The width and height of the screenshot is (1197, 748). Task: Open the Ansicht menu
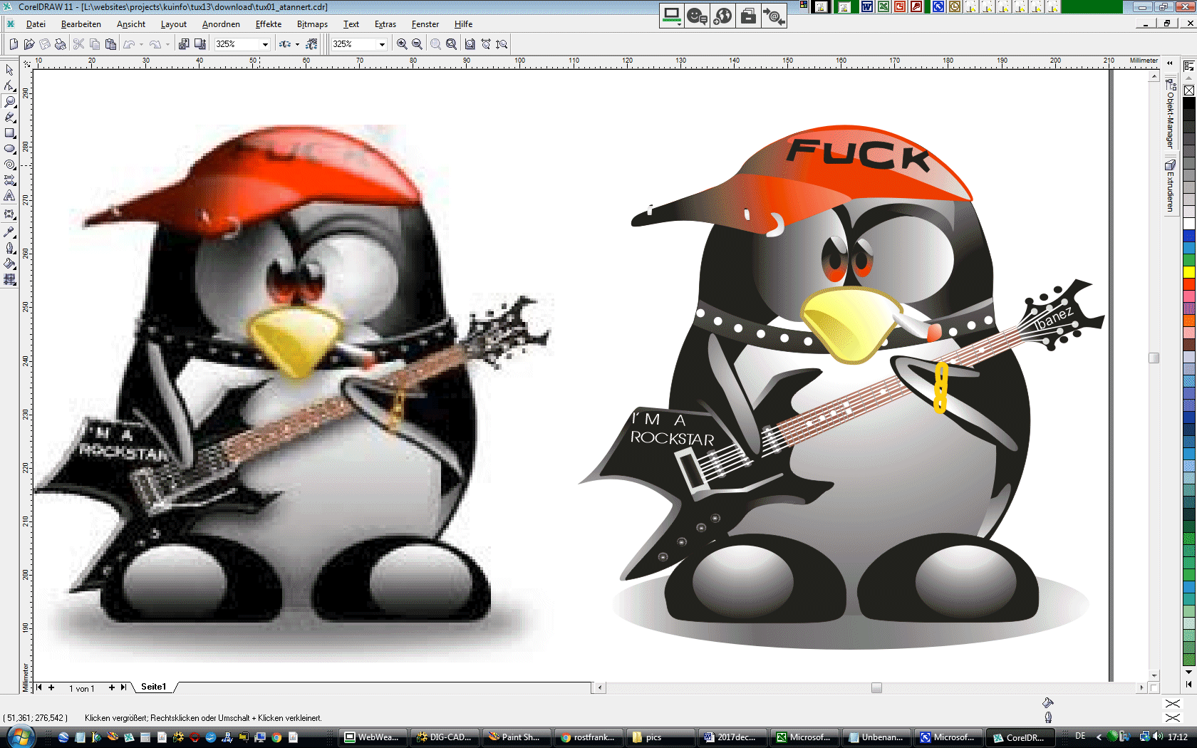point(131,24)
